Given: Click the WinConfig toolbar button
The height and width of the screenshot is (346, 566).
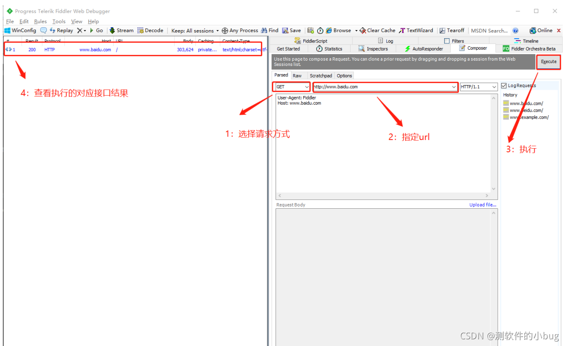Looking at the screenshot, I should point(20,30).
